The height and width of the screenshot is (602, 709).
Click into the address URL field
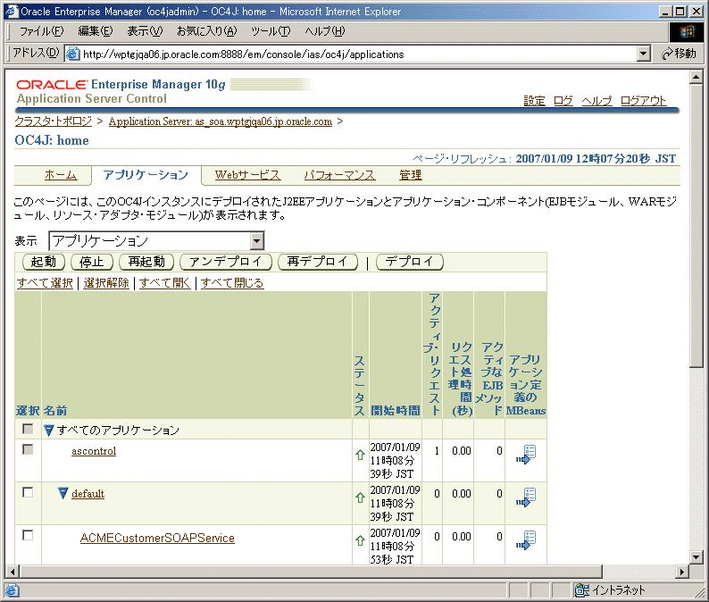point(357,54)
